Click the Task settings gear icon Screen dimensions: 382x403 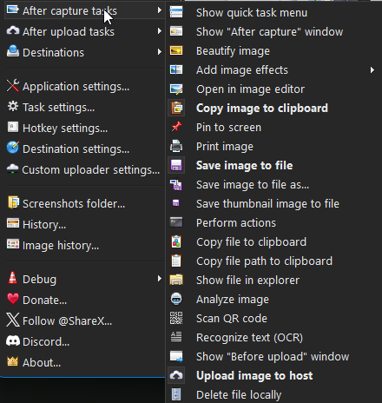click(x=13, y=107)
